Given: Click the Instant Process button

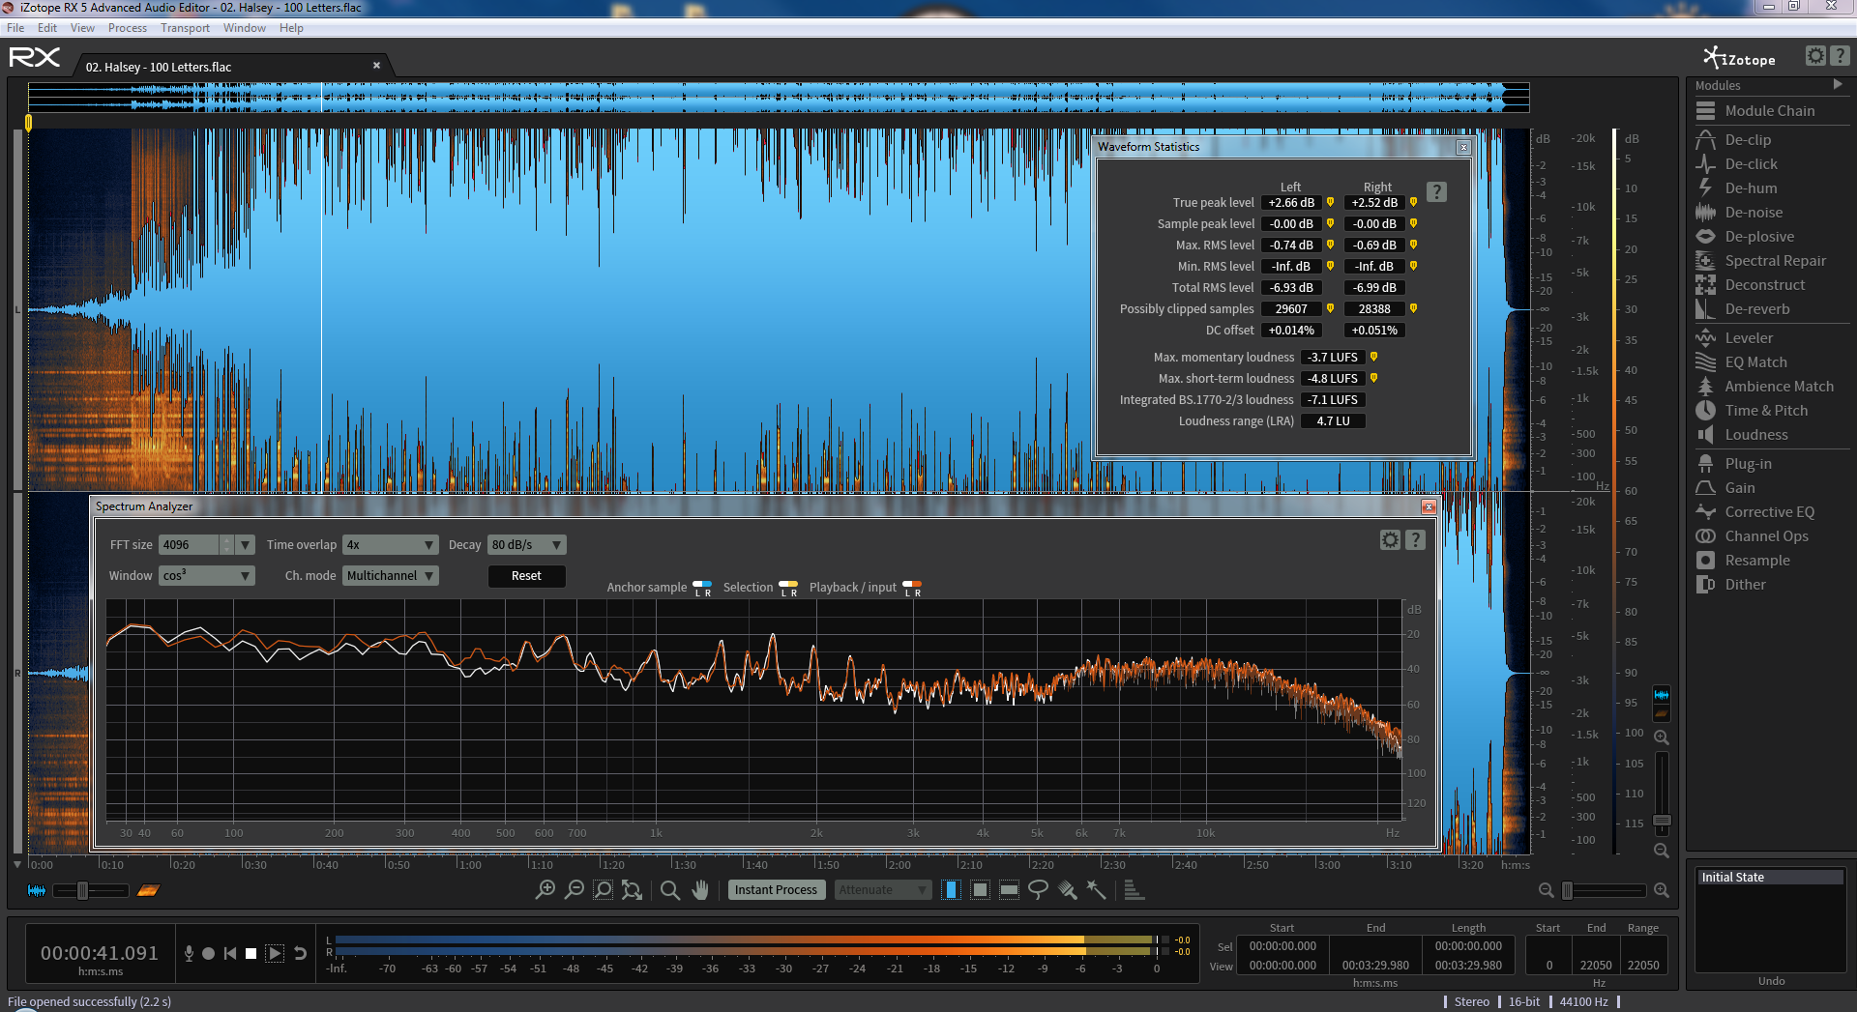Looking at the screenshot, I should tap(776, 890).
